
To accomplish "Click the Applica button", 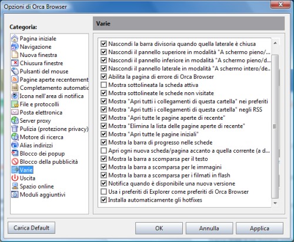I will click(x=259, y=228).
